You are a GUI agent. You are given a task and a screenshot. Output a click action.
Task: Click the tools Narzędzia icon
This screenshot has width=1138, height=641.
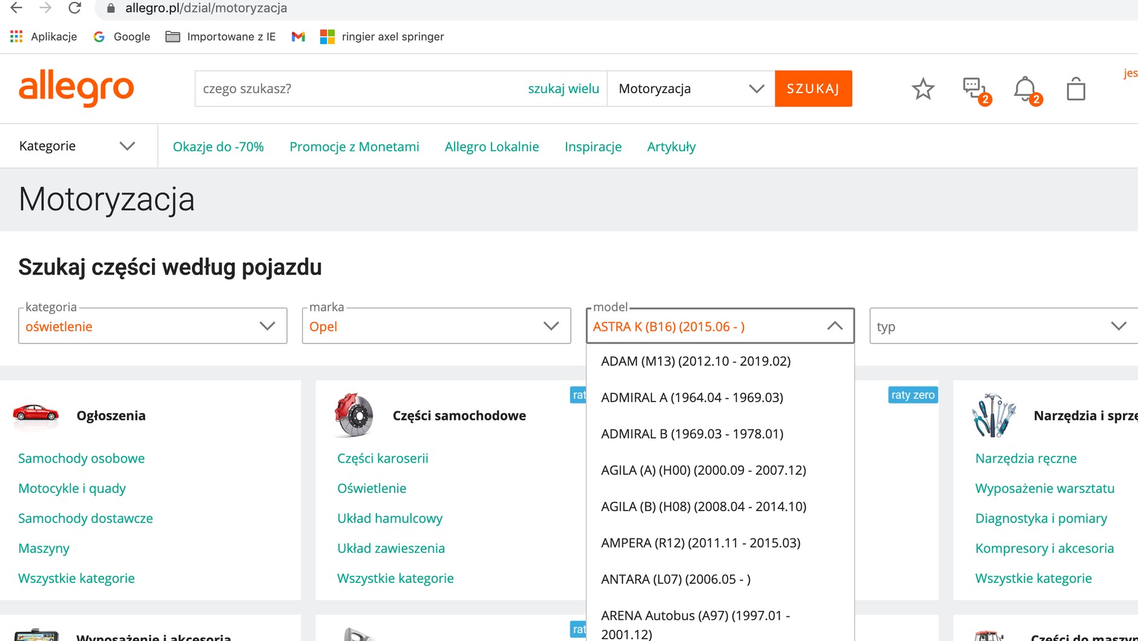coord(993,415)
